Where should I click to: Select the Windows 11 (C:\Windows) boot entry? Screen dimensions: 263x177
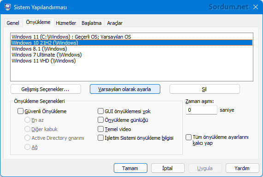click(x=132, y=37)
